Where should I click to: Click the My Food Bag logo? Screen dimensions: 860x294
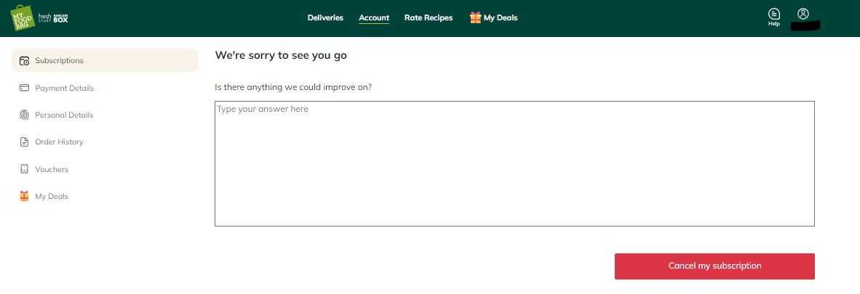[23, 17]
